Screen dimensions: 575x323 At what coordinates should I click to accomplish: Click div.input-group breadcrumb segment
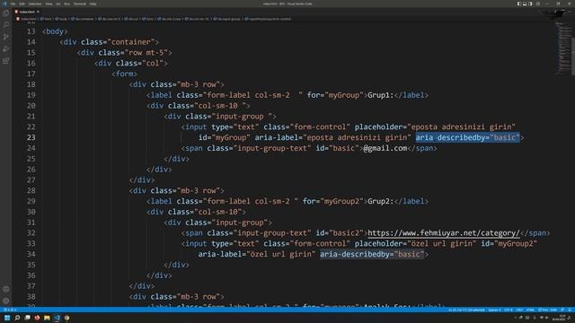(228, 19)
